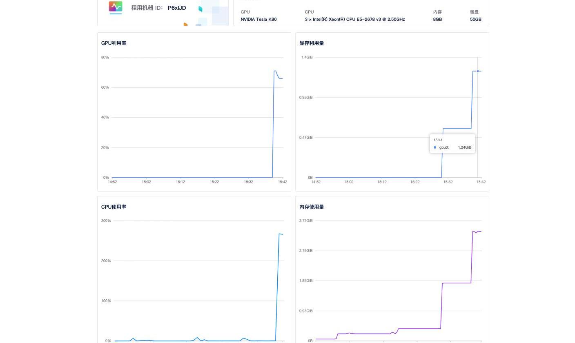The width and height of the screenshot is (575, 343).
Task: Click the cyan decorative cube icon
Action: coord(200,9)
